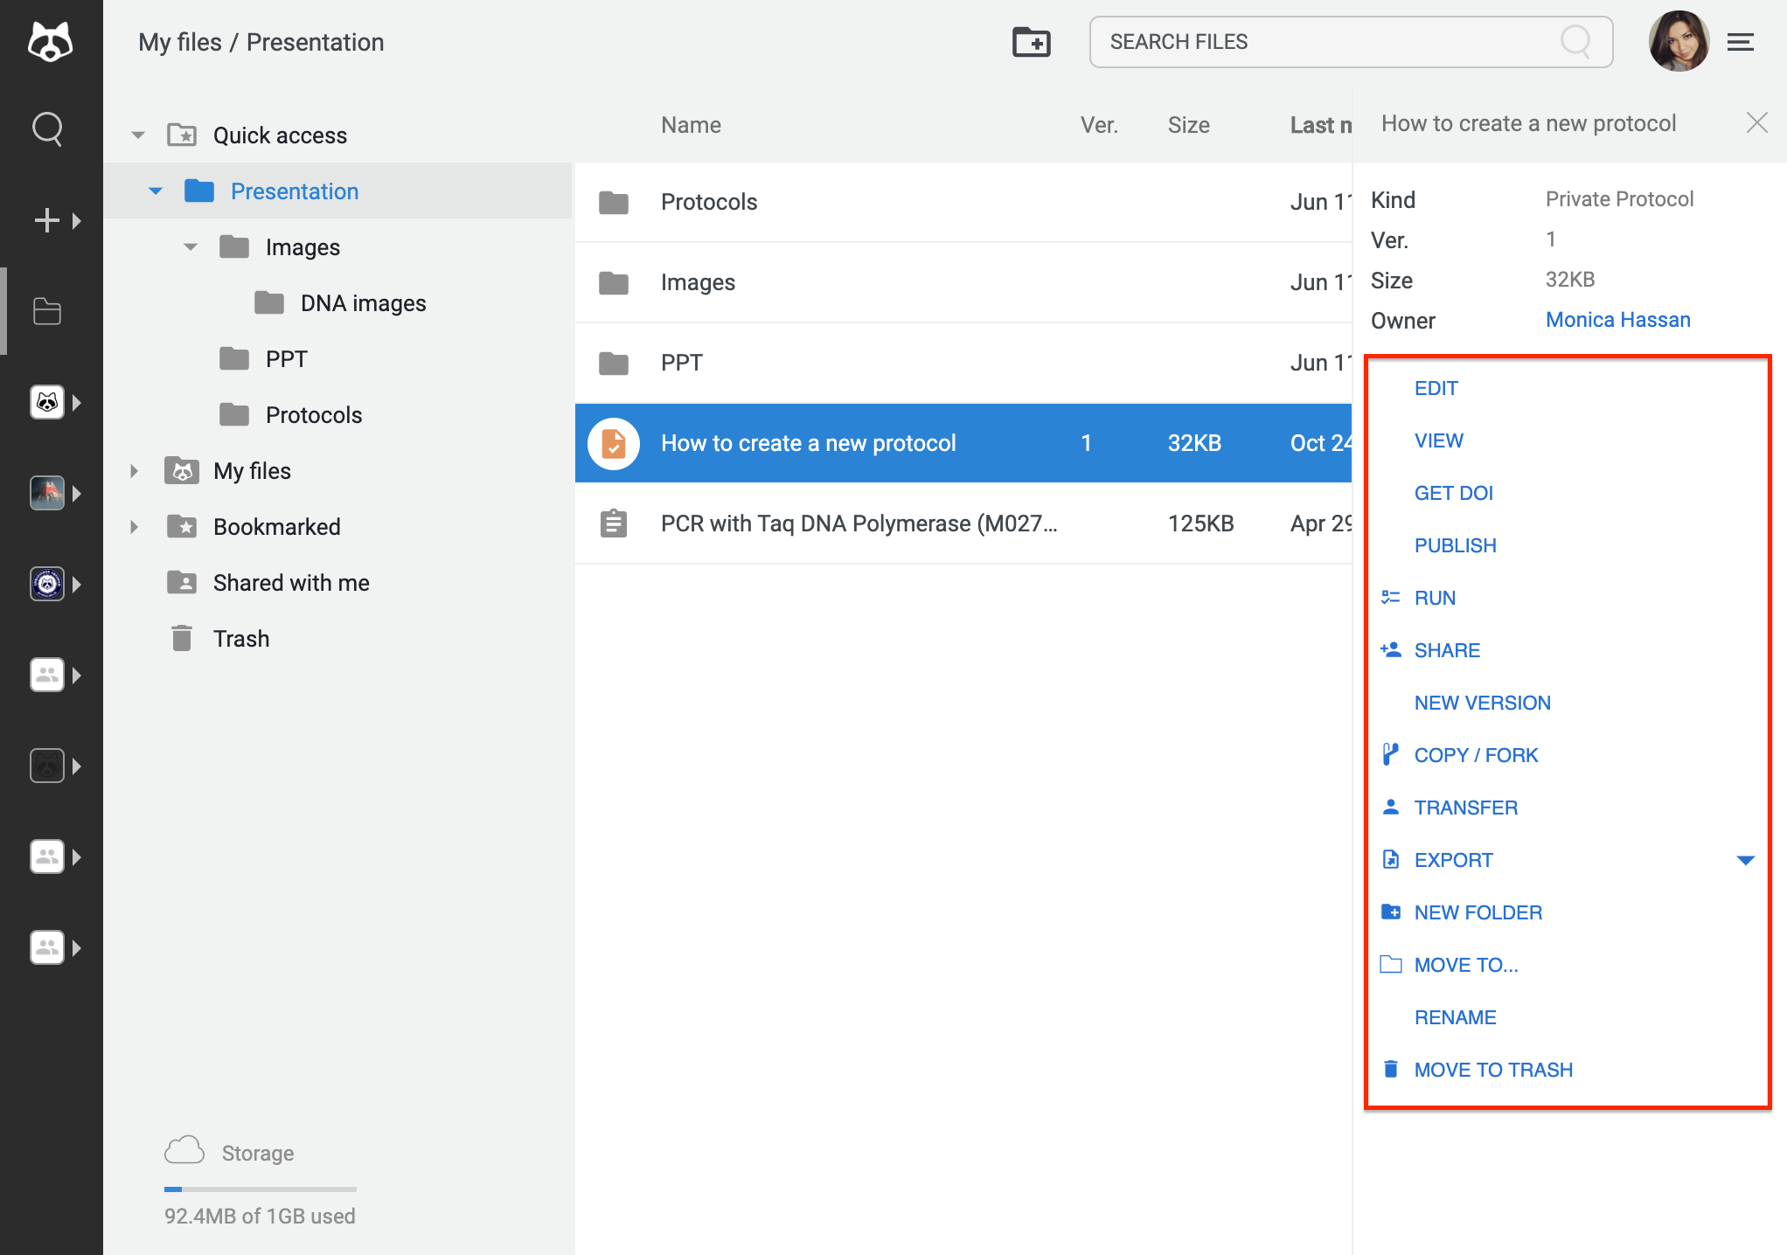
Task: Collapse the Quick access tree
Action: (138, 135)
